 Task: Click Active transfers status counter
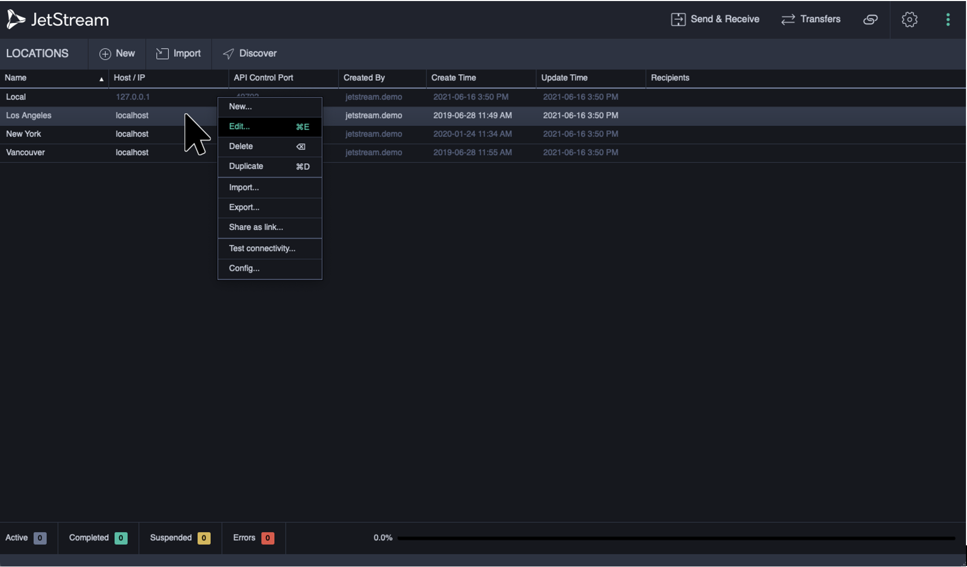click(x=26, y=538)
